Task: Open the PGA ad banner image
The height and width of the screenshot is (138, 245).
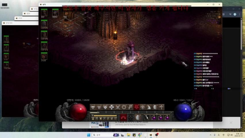Action: 100,125
